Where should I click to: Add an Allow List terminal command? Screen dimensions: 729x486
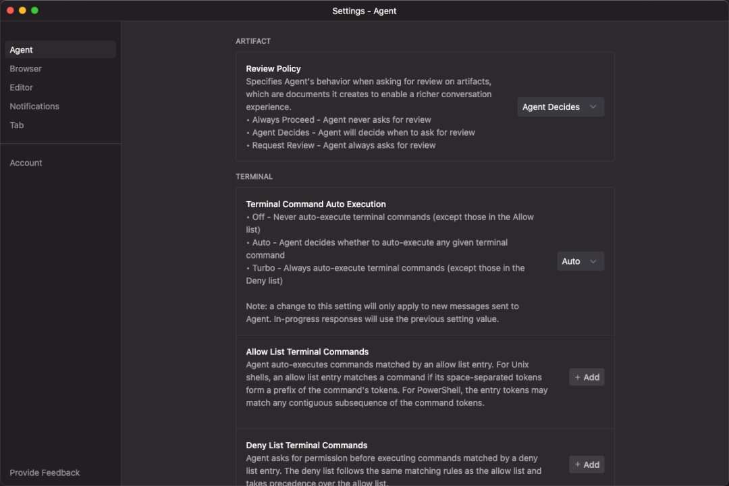[586, 377]
